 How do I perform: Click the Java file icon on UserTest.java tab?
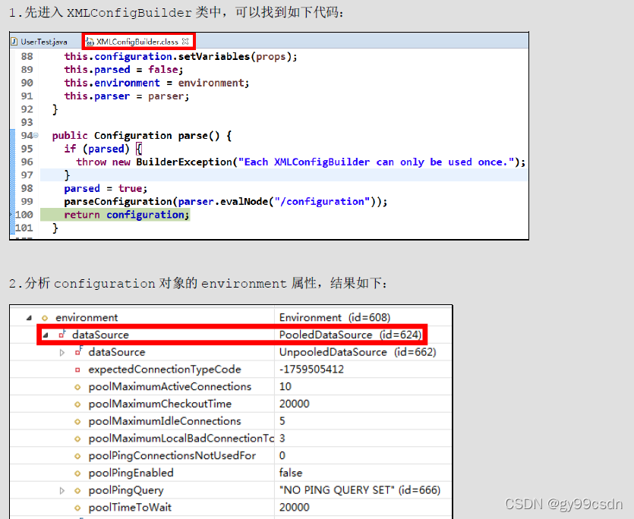coord(14,42)
